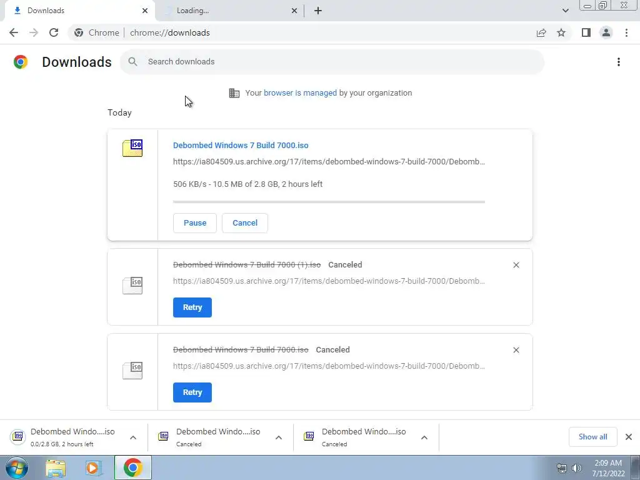Close the Downloads tab
The height and width of the screenshot is (480, 640).
click(x=145, y=11)
